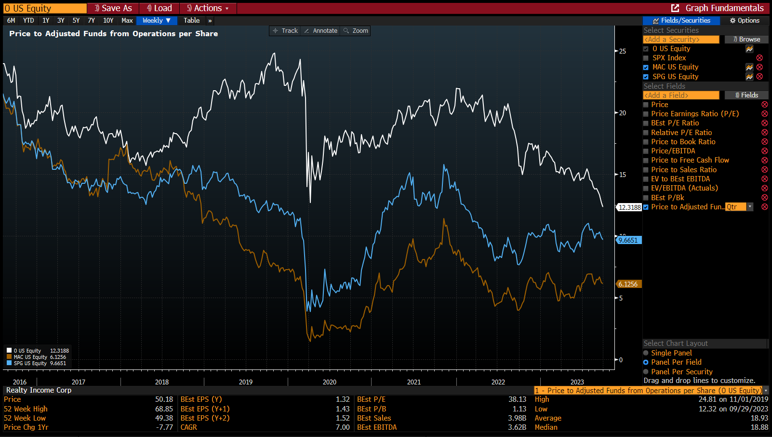Delete EV/EBITDA (Actuals) field
The height and width of the screenshot is (437, 772).
764,188
